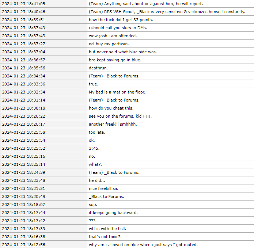Click "see you on the forums, kid" message

(x=120, y=116)
